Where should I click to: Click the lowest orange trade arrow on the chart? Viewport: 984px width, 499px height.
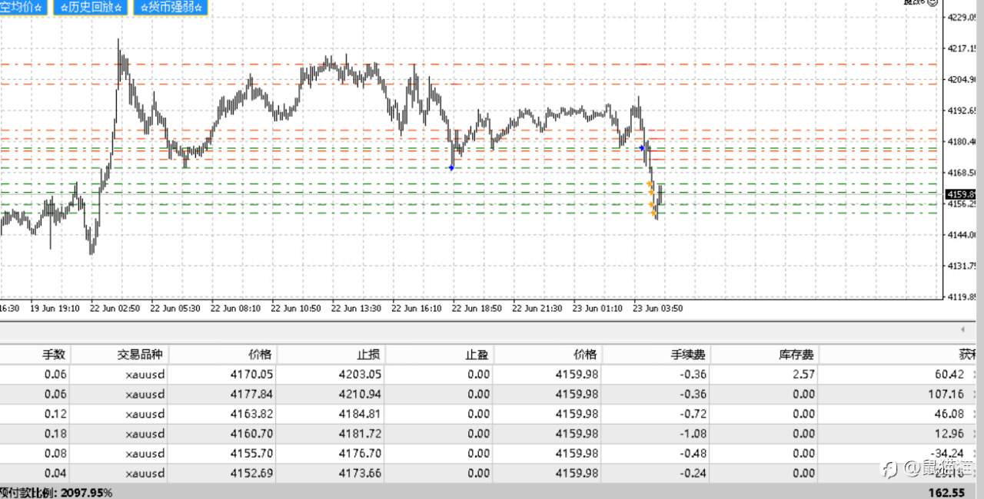pos(653,213)
